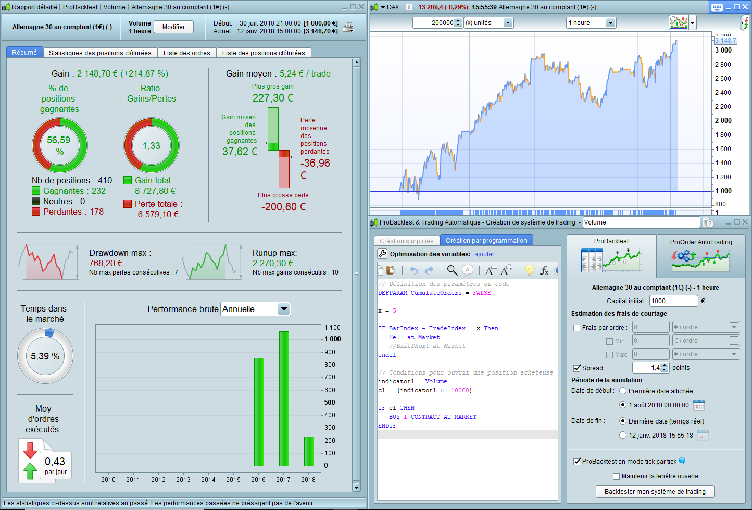Screen dimensions: 752x510
Task: Click the Modifier button
Action: point(174,27)
